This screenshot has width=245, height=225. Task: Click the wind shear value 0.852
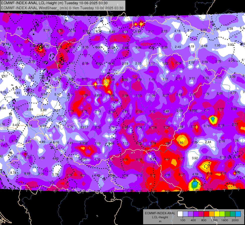click(x=84, y=143)
